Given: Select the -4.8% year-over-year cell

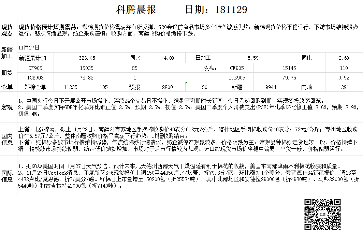Looking at the screenshot, I should [168, 58].
